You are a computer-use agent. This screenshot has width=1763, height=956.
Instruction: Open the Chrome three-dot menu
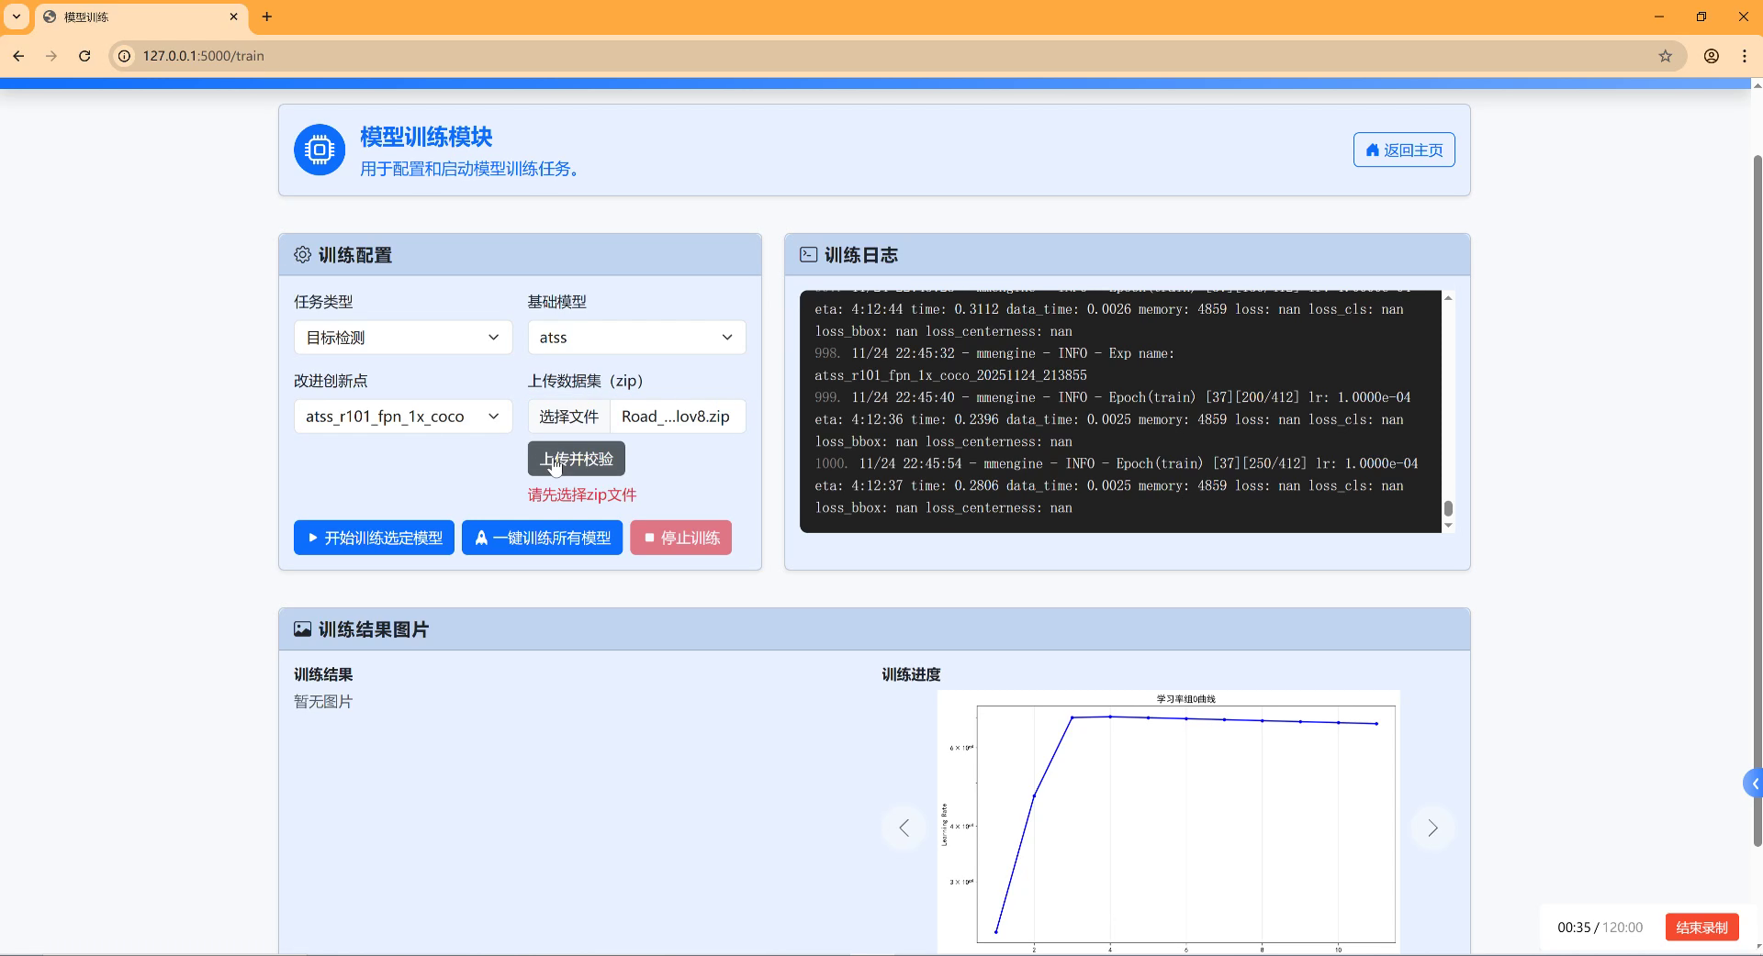[x=1745, y=56]
